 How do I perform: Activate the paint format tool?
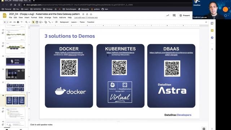point(22,22)
